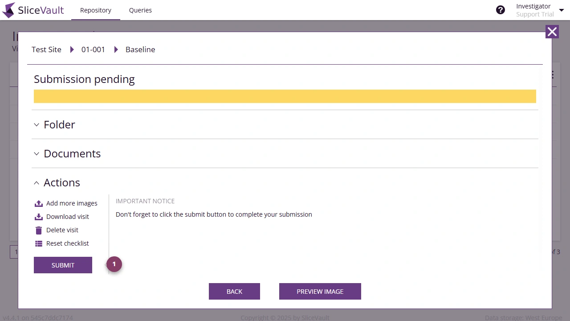Click the Add more images upload icon
Screen dimensions: 570x321
[38, 203]
